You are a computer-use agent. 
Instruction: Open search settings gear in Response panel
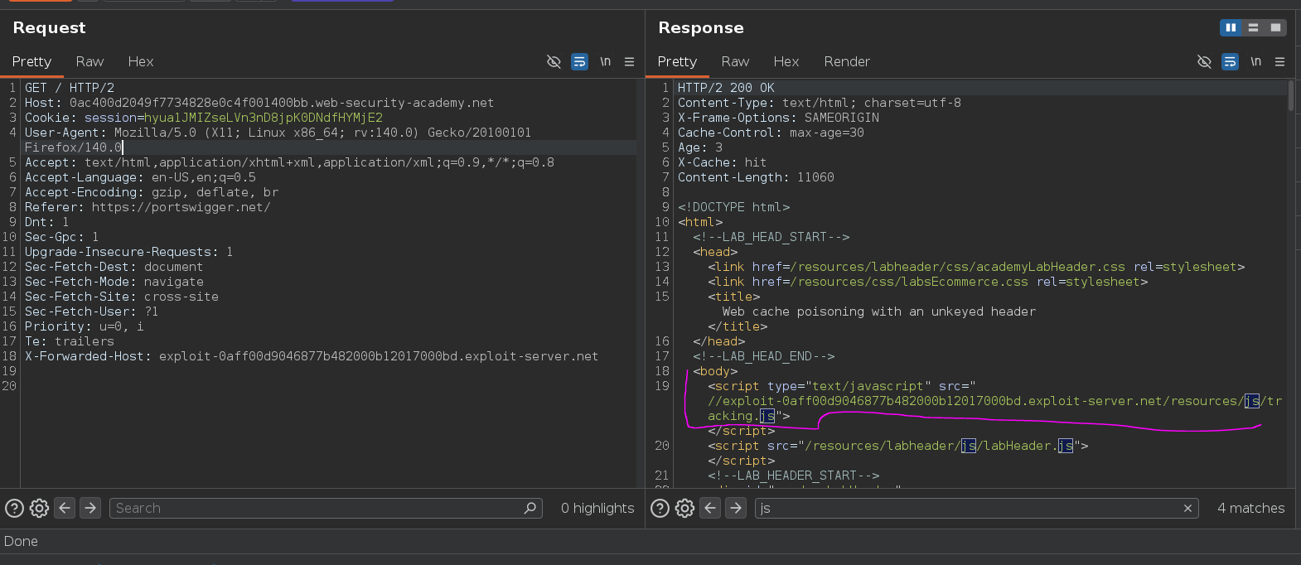[x=684, y=508]
